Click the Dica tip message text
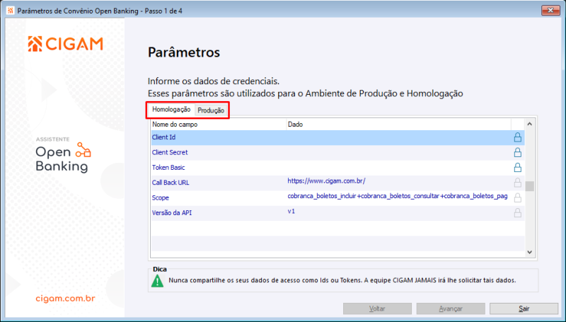Viewport: 566px width, 322px height. pos(342,280)
